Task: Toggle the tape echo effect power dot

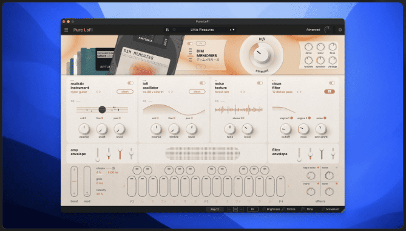Action: tap(318, 168)
